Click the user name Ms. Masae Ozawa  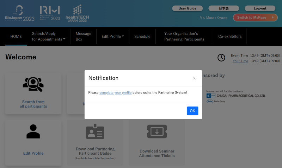[213, 18]
